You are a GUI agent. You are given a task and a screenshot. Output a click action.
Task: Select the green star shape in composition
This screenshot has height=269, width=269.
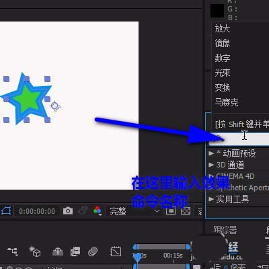pyautogui.click(x=28, y=100)
